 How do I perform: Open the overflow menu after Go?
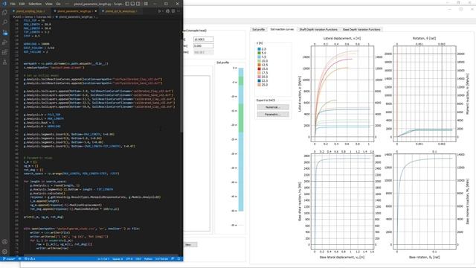point(67,4)
